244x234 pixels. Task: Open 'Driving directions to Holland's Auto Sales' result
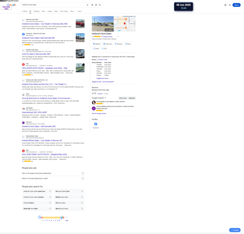[47, 98]
